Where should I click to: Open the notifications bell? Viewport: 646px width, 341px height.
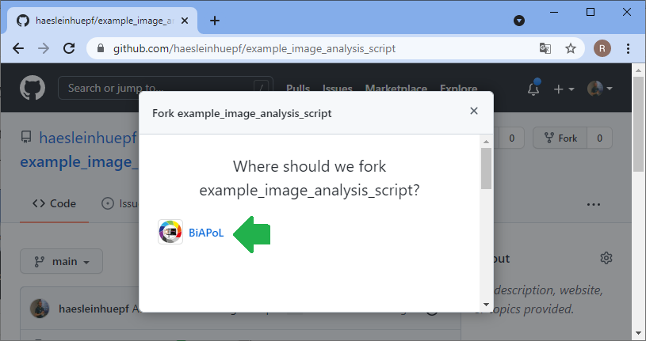[533, 89]
